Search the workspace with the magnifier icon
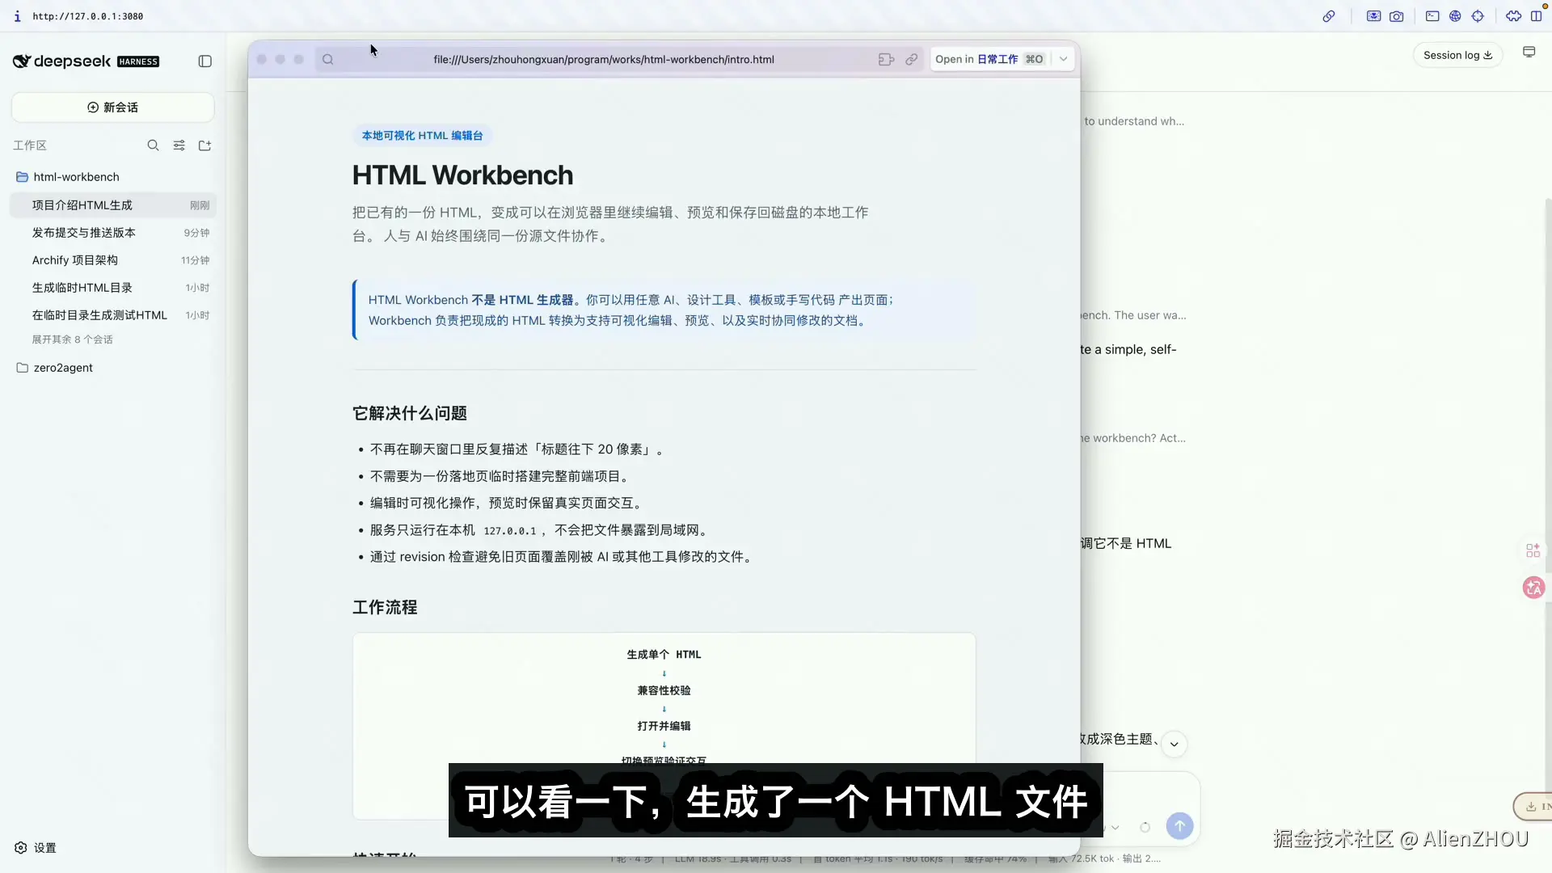Viewport: 1552px width, 873px height. coord(153,145)
